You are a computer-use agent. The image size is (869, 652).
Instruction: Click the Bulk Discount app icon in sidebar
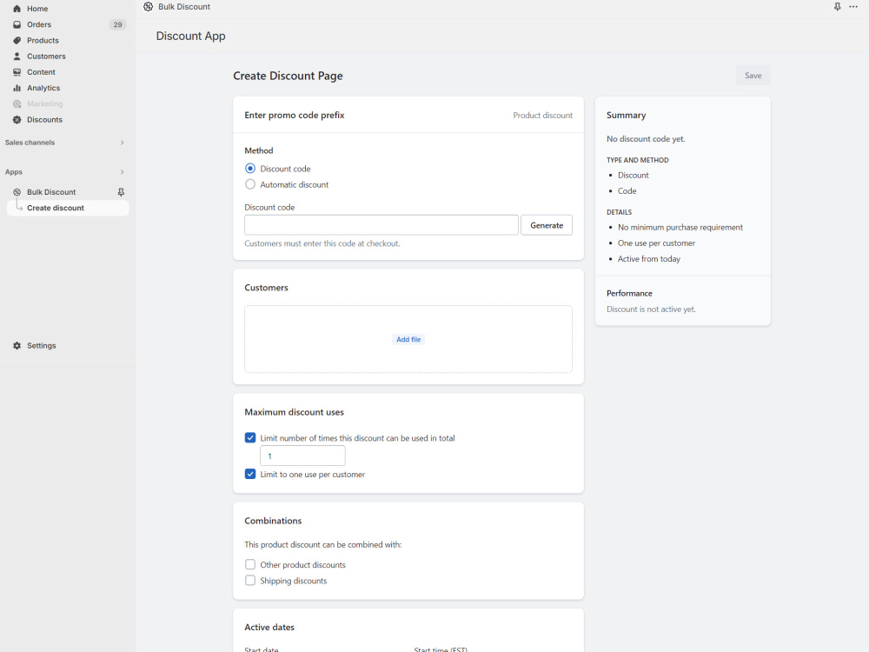(17, 192)
